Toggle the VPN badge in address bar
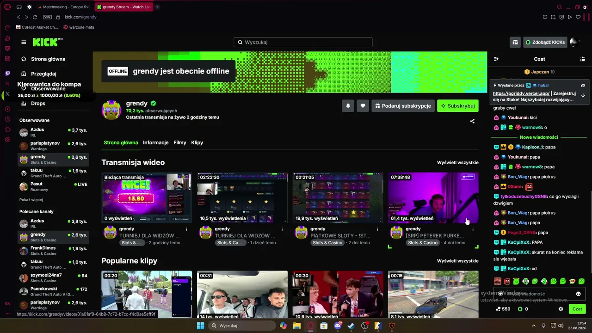The image size is (592, 333). point(47,17)
